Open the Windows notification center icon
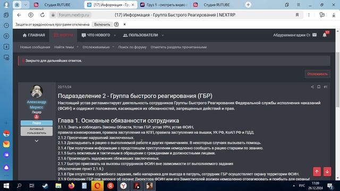Screen dimensions: 340x191 [330, 186]
